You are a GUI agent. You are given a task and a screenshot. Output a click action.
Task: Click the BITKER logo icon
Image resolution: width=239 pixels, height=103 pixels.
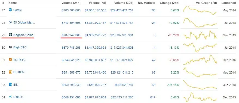tap(10, 72)
